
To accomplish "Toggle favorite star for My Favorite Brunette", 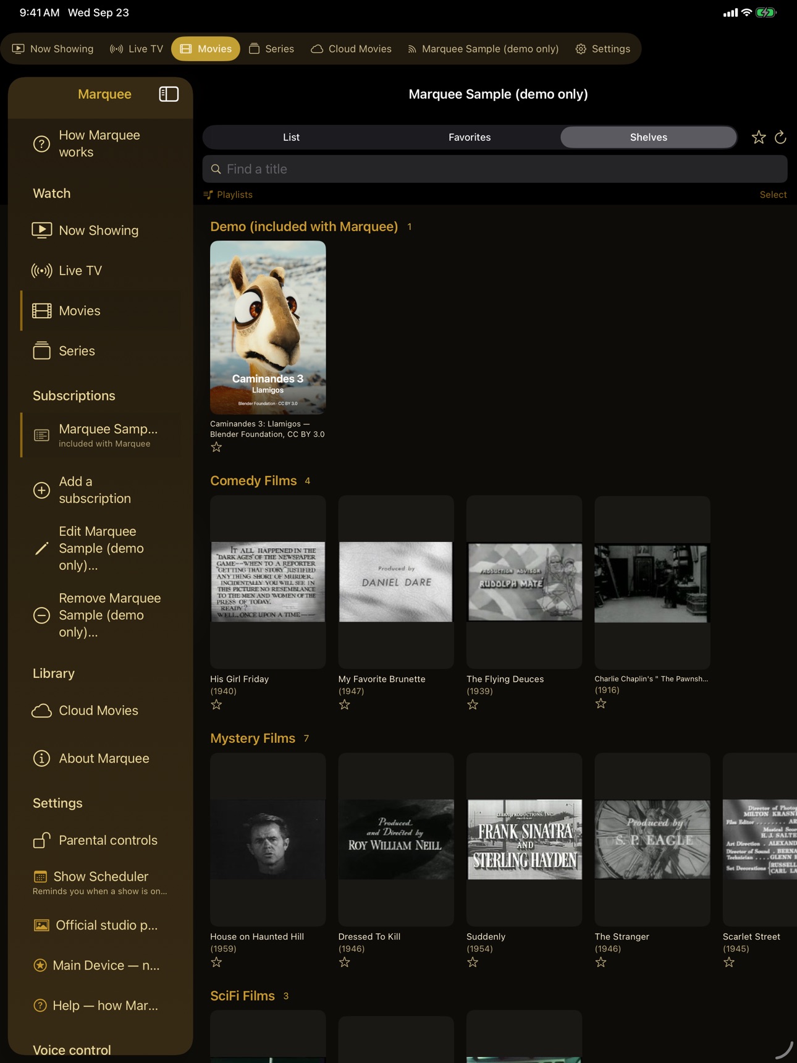I will (x=344, y=705).
